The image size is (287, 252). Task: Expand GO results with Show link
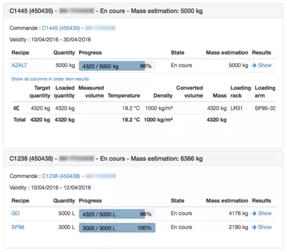coord(265,213)
